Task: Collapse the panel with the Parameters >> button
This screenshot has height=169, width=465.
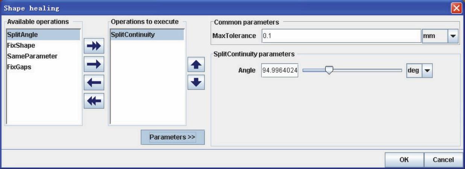Action: 172,137
